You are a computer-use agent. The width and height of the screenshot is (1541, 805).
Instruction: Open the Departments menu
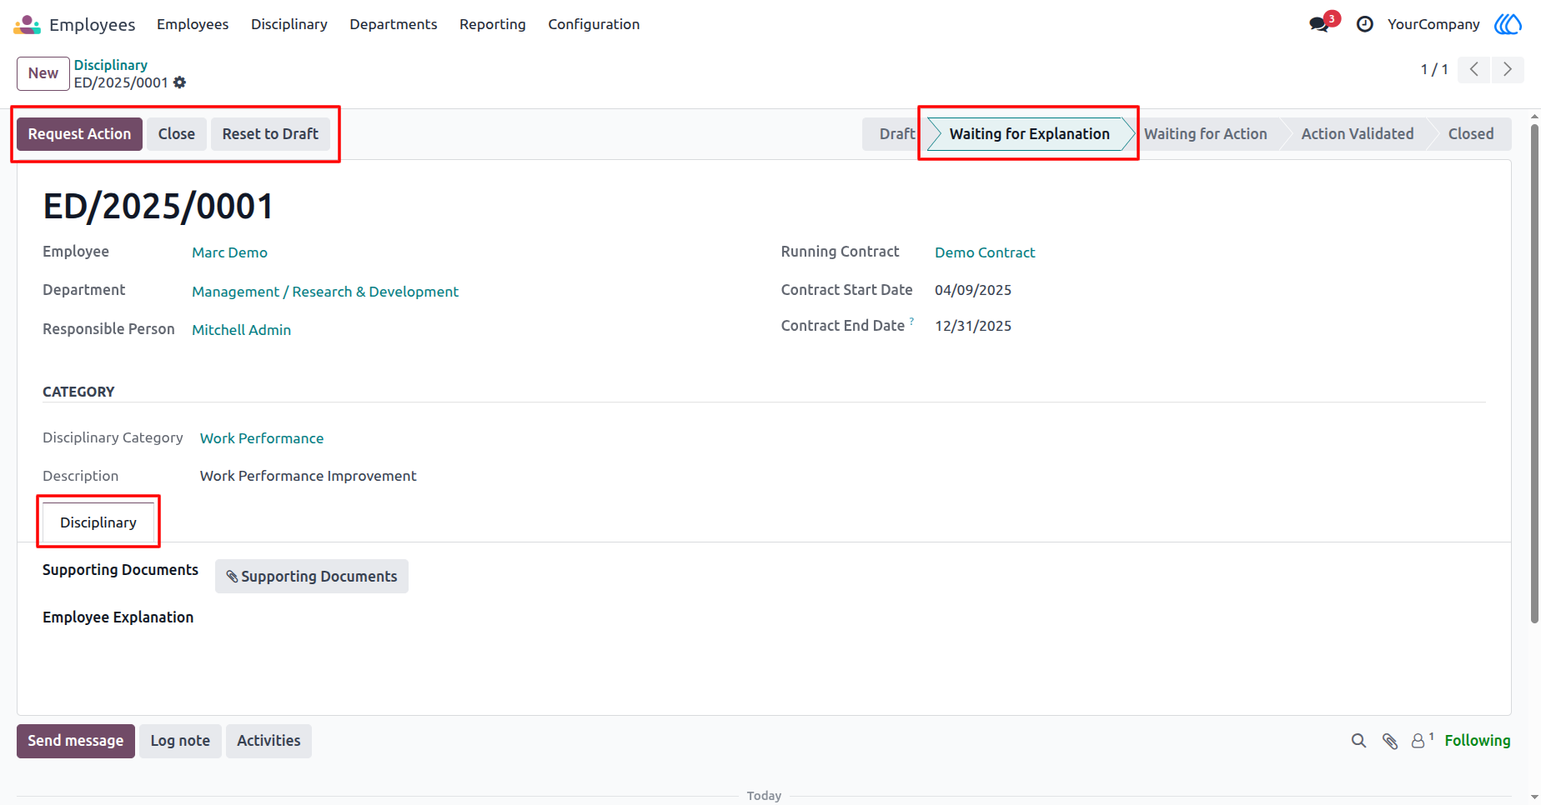click(394, 24)
